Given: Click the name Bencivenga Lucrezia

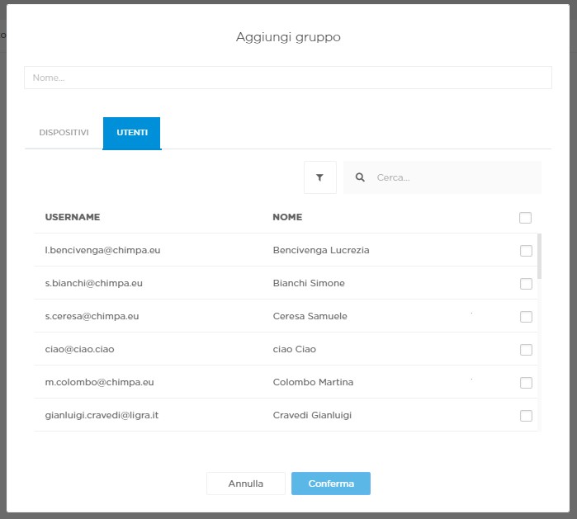Looking at the screenshot, I should 321,250.
